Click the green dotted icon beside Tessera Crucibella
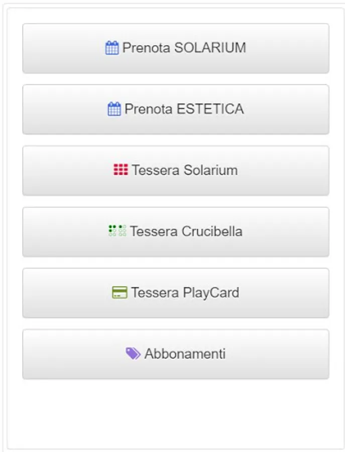 point(117,231)
